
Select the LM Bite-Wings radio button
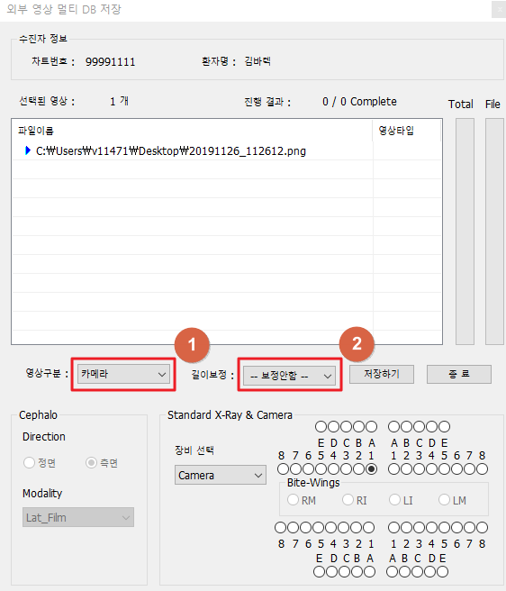point(444,500)
